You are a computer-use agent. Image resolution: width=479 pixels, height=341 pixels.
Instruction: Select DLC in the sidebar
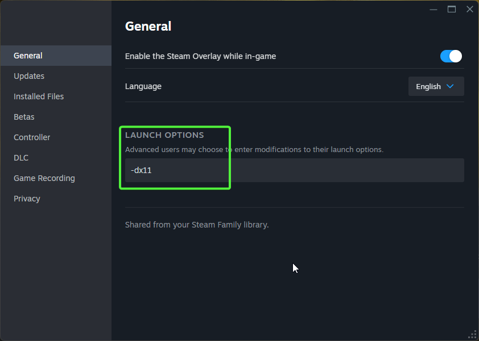click(20, 157)
